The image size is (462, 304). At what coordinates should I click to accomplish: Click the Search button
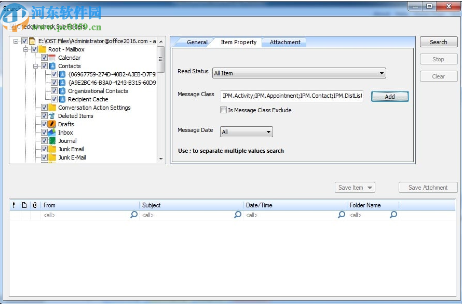[x=438, y=42]
